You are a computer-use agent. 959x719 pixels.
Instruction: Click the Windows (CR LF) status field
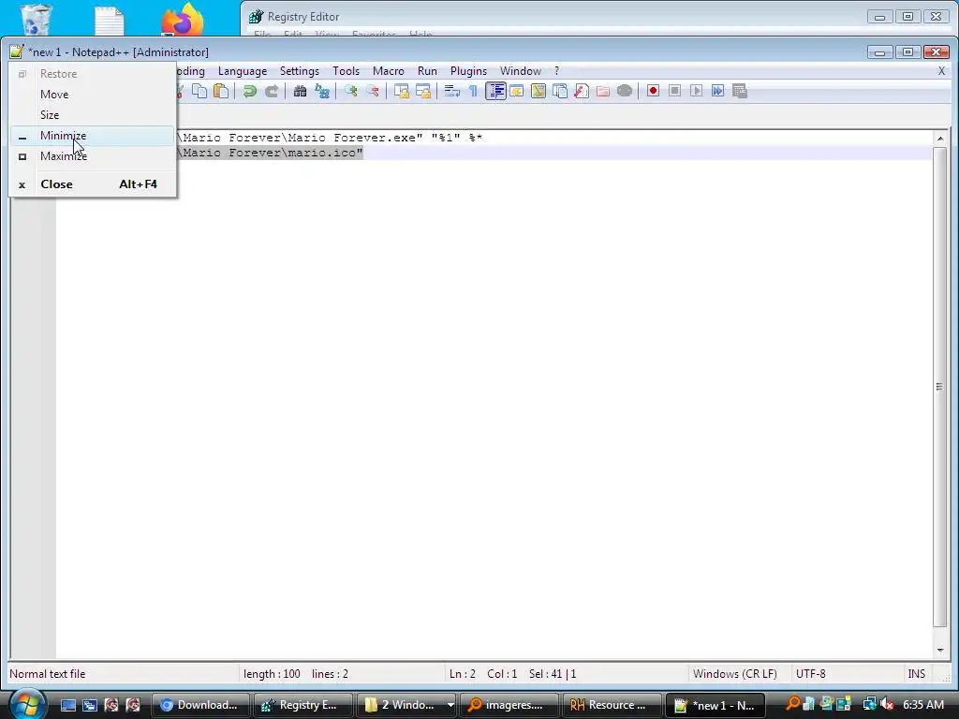(x=734, y=674)
